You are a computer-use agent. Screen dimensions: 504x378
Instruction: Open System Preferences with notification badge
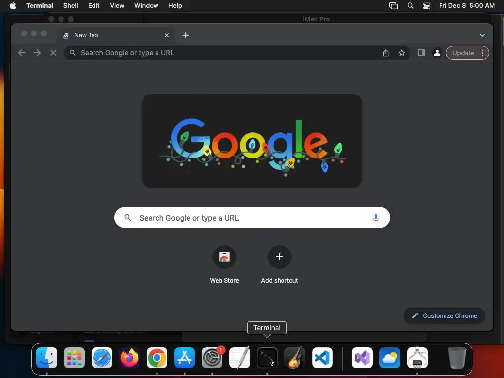tap(212, 358)
